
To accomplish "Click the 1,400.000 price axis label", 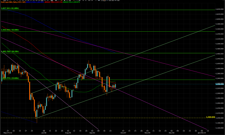I will click(x=220, y=68).
